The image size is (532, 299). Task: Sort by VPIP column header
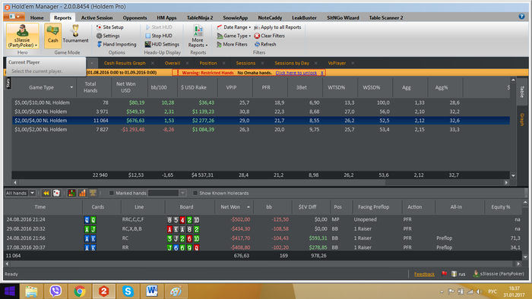coord(231,87)
